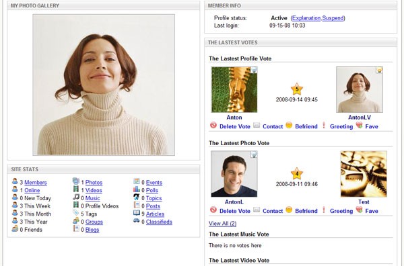Screen dimensions: 404x266
Task: Visit the Videos link in Site Stats
Action: (x=94, y=191)
